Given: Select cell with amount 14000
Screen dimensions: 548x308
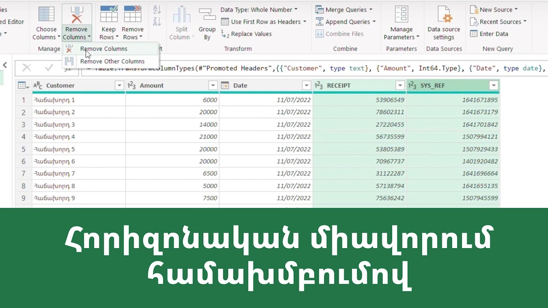Looking at the screenshot, I should pos(173,124).
